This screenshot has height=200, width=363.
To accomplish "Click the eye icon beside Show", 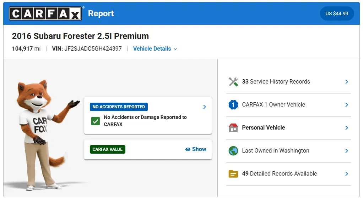I will 188,149.
